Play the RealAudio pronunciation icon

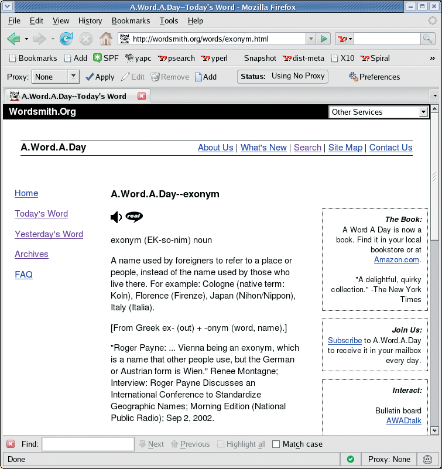coord(134,217)
